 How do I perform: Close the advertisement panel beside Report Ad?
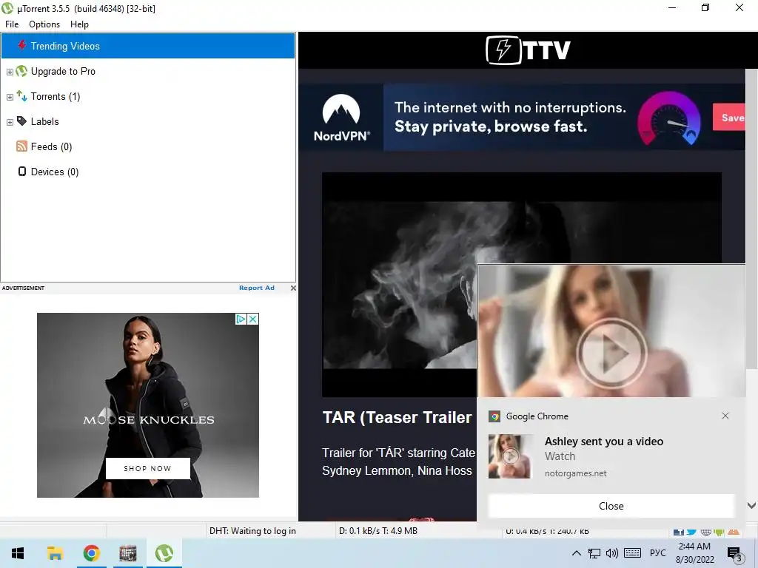(x=293, y=288)
